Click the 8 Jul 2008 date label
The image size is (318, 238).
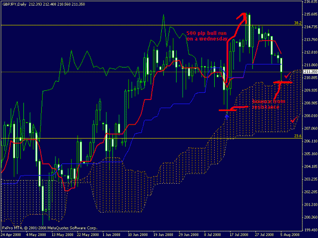pyautogui.click(x=213, y=234)
